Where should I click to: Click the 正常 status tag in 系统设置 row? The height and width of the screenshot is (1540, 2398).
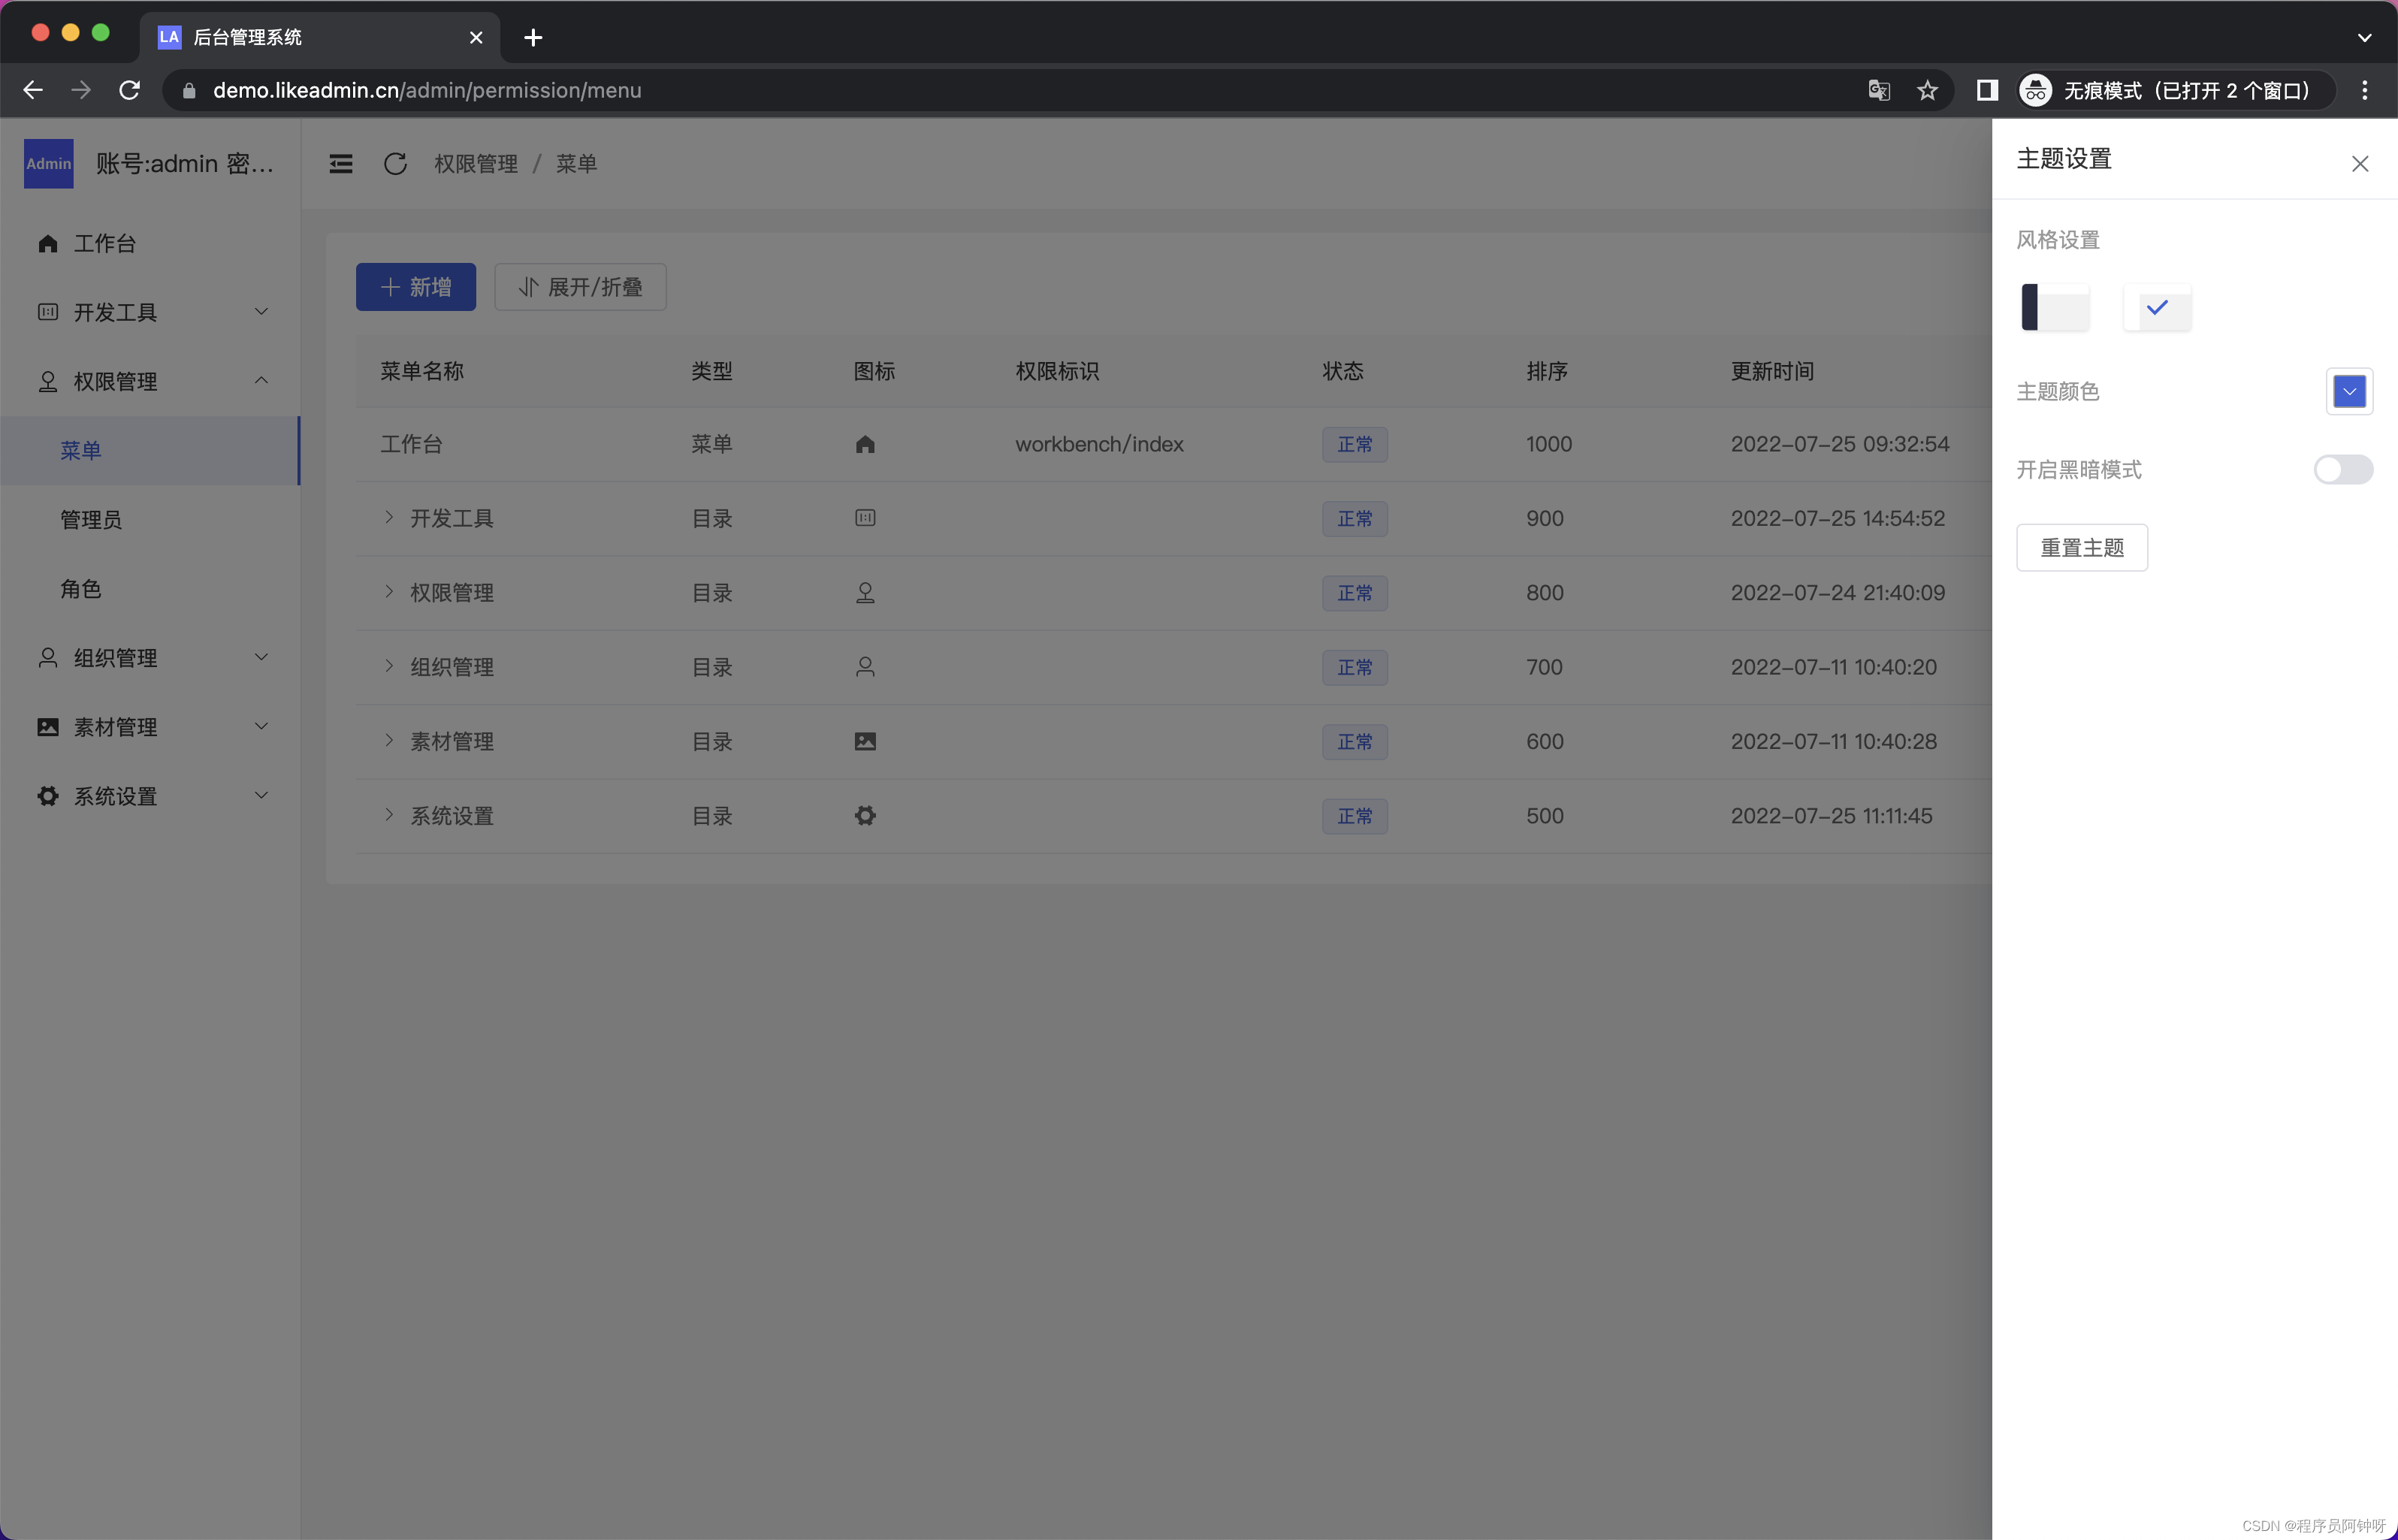(x=1354, y=816)
